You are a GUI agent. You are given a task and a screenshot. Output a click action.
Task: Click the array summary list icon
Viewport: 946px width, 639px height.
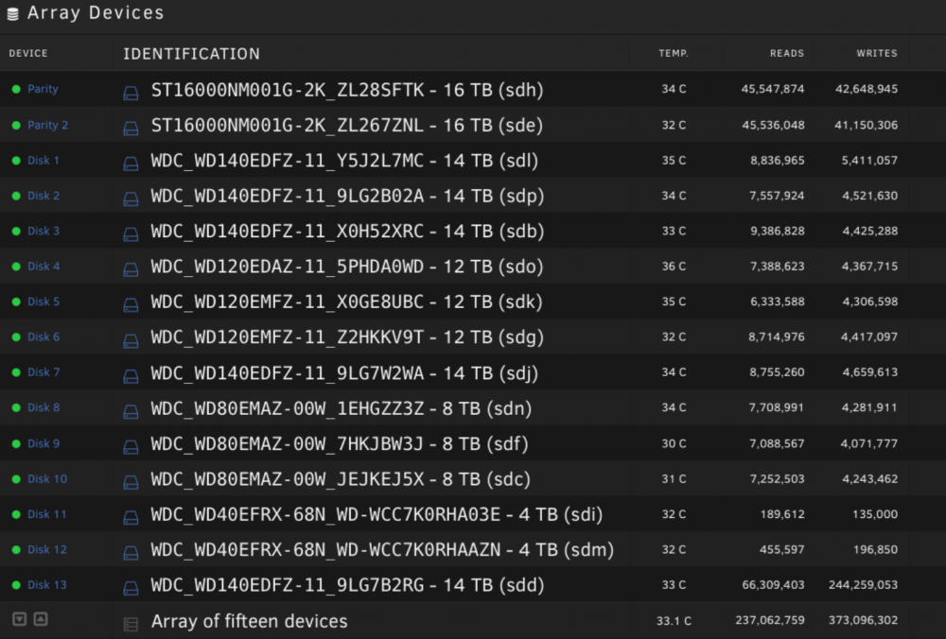coord(131,624)
